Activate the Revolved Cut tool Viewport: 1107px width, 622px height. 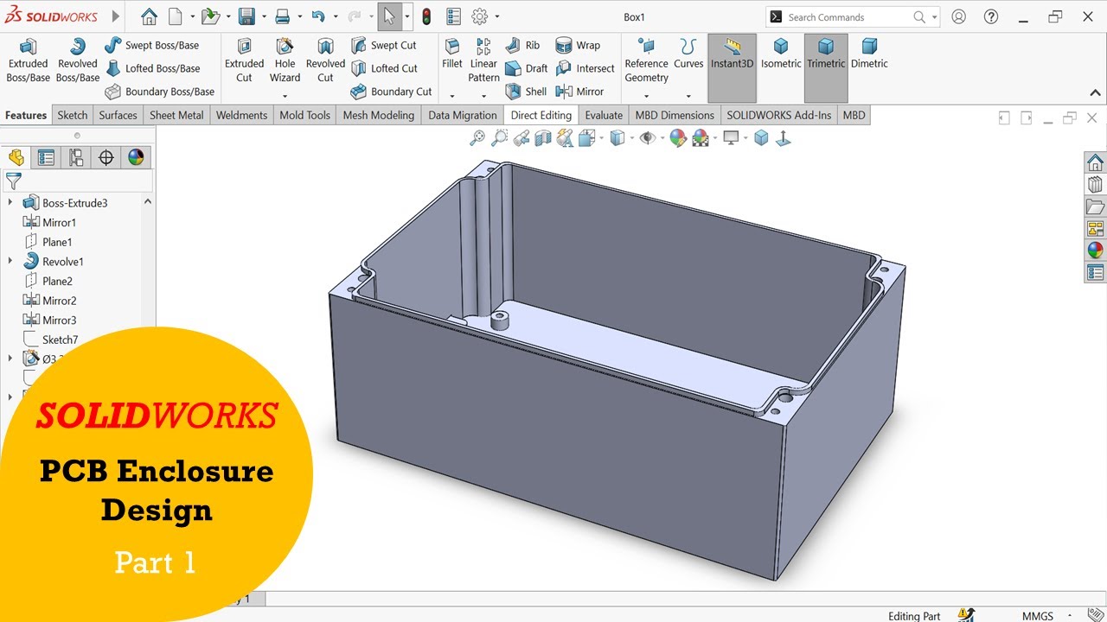325,60
